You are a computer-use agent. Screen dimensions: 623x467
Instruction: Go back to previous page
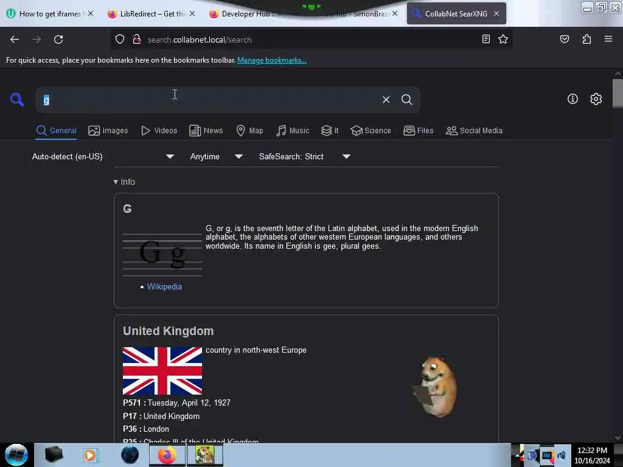[15, 40]
